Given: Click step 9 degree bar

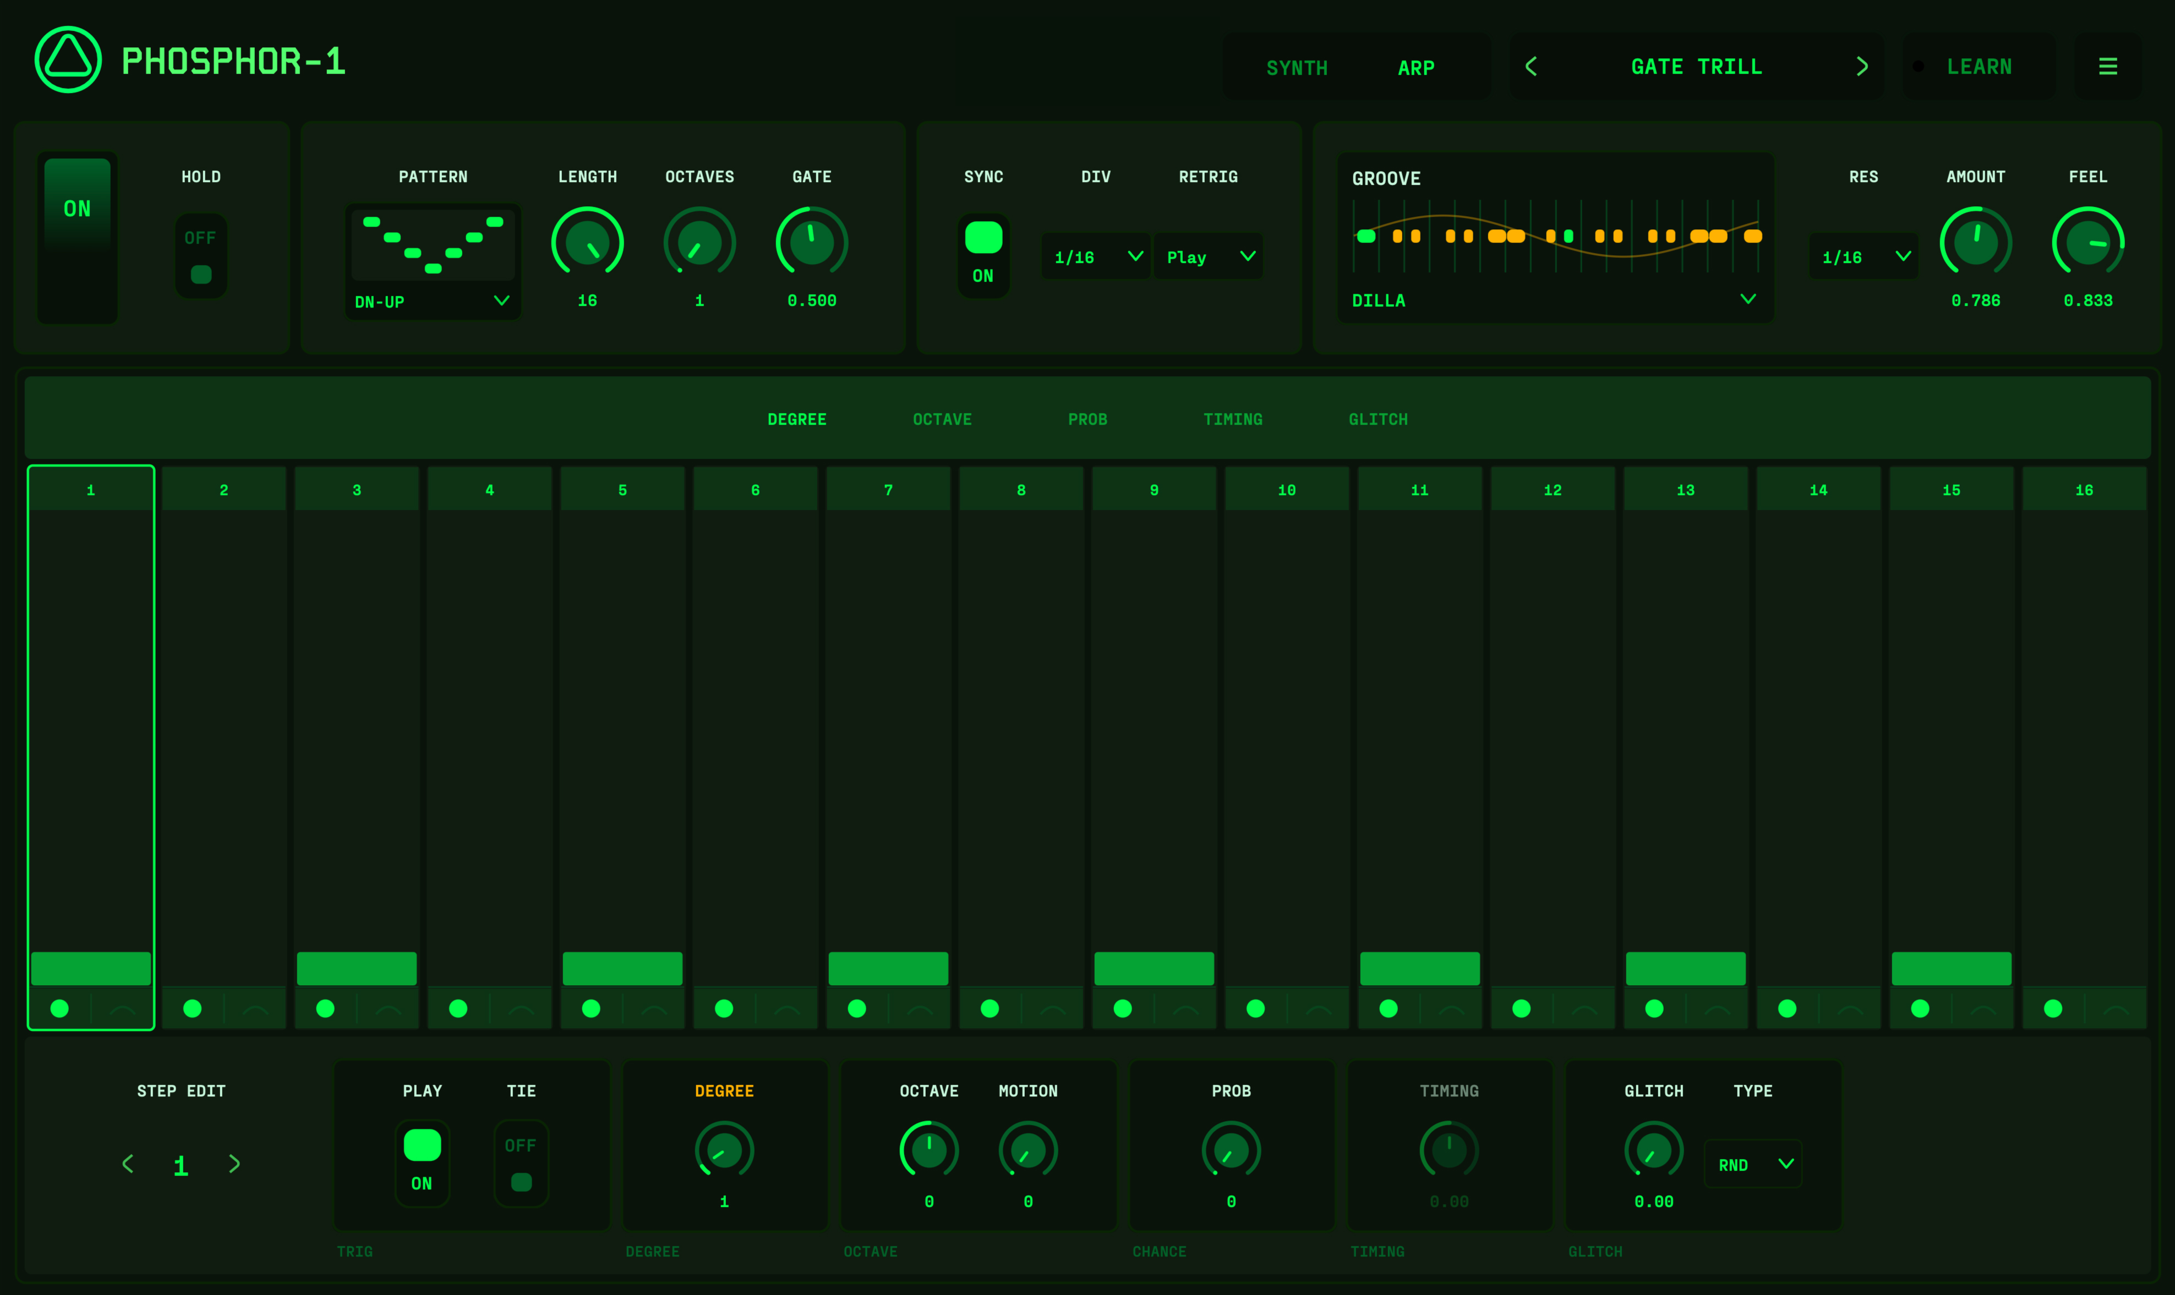Looking at the screenshot, I should pos(1154,969).
